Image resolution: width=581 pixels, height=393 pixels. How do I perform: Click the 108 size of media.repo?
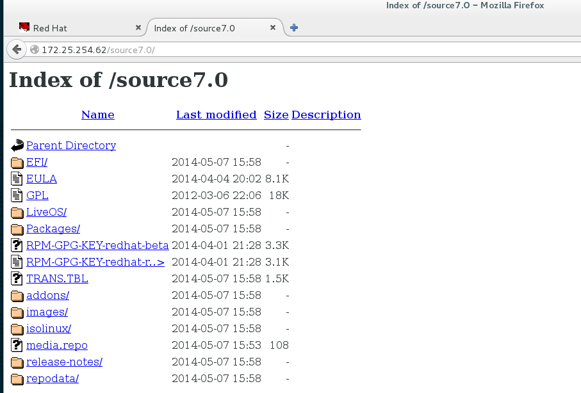[x=279, y=346]
